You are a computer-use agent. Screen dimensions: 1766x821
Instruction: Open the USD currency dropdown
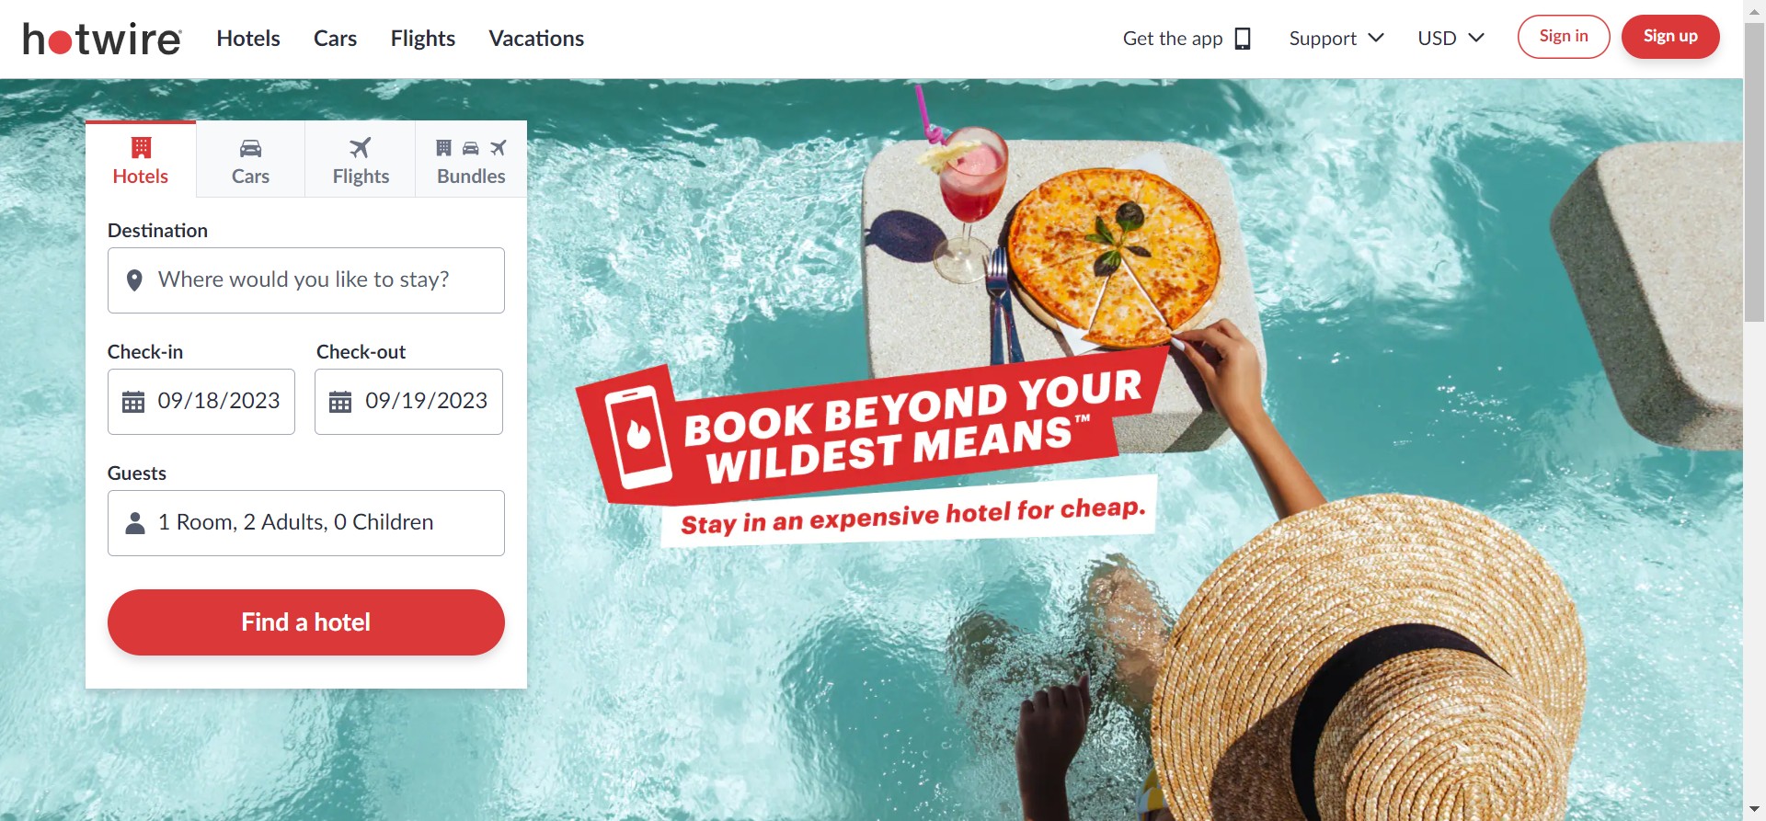coord(1451,39)
